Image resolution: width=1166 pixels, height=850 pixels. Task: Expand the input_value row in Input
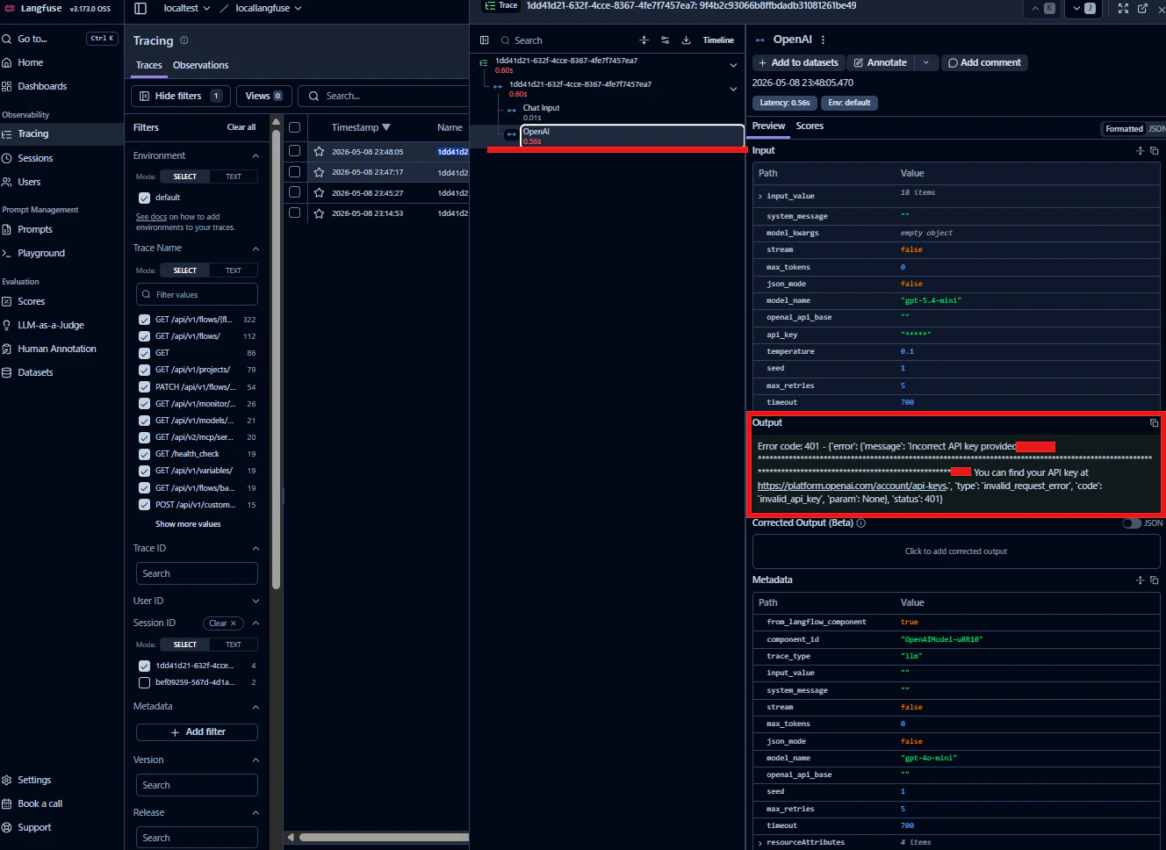click(760, 196)
